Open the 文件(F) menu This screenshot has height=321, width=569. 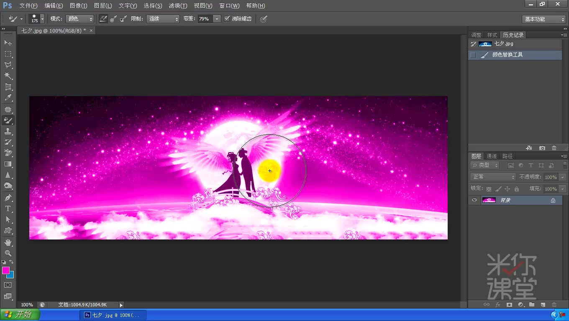pyautogui.click(x=28, y=6)
